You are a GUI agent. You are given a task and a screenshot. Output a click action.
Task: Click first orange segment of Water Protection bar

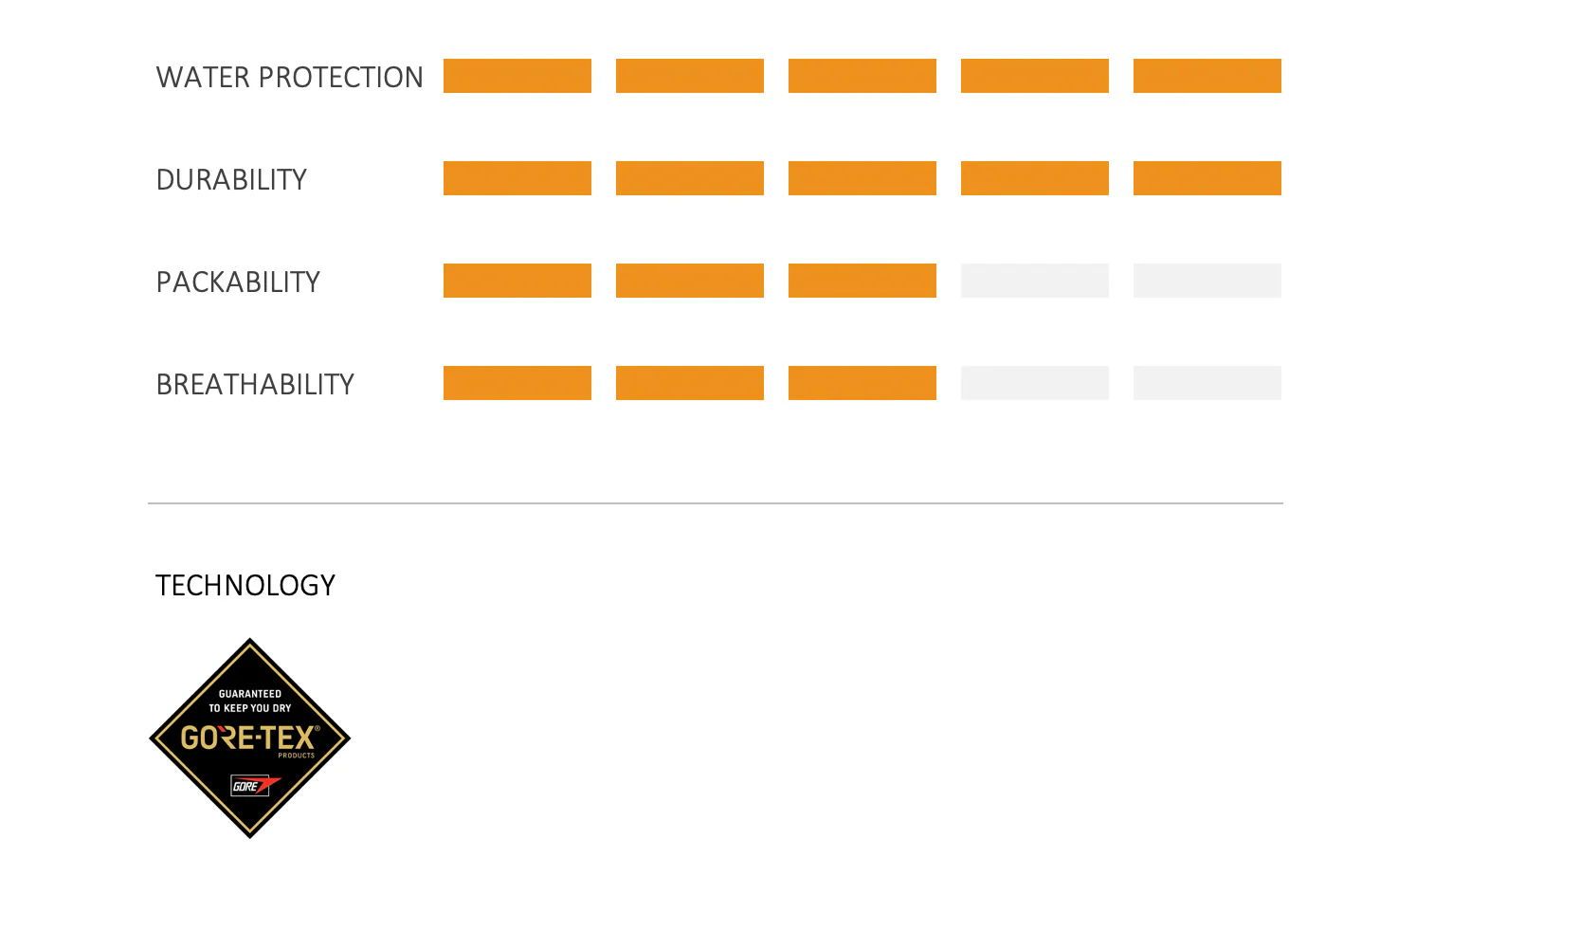click(517, 76)
